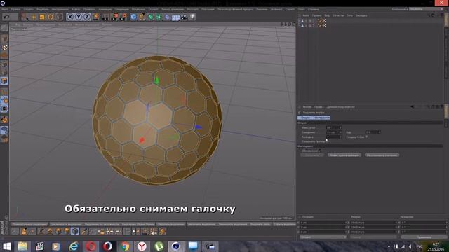The width and height of the screenshot is (449, 252).
Task: Add a camera using the camera icon
Action: click(184, 17)
